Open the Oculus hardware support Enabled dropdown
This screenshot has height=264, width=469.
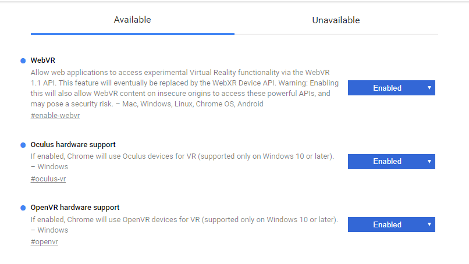(391, 161)
